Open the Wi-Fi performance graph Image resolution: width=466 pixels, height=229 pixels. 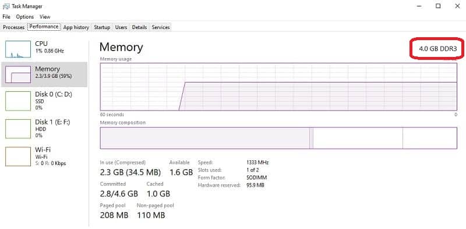tap(44, 156)
